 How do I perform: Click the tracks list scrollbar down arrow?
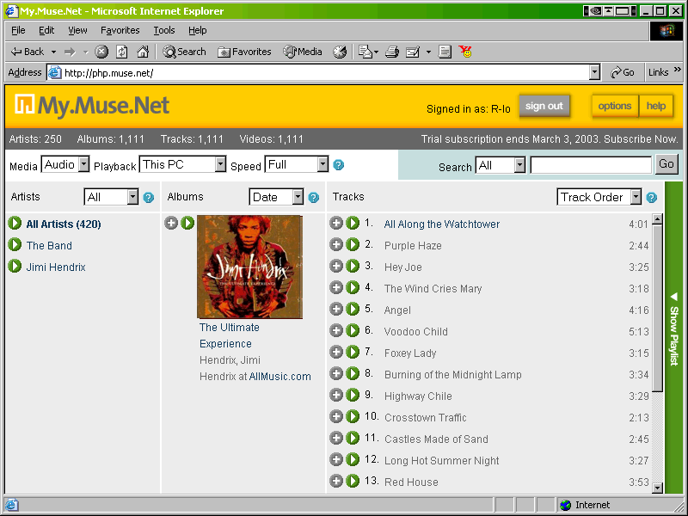[x=657, y=488]
